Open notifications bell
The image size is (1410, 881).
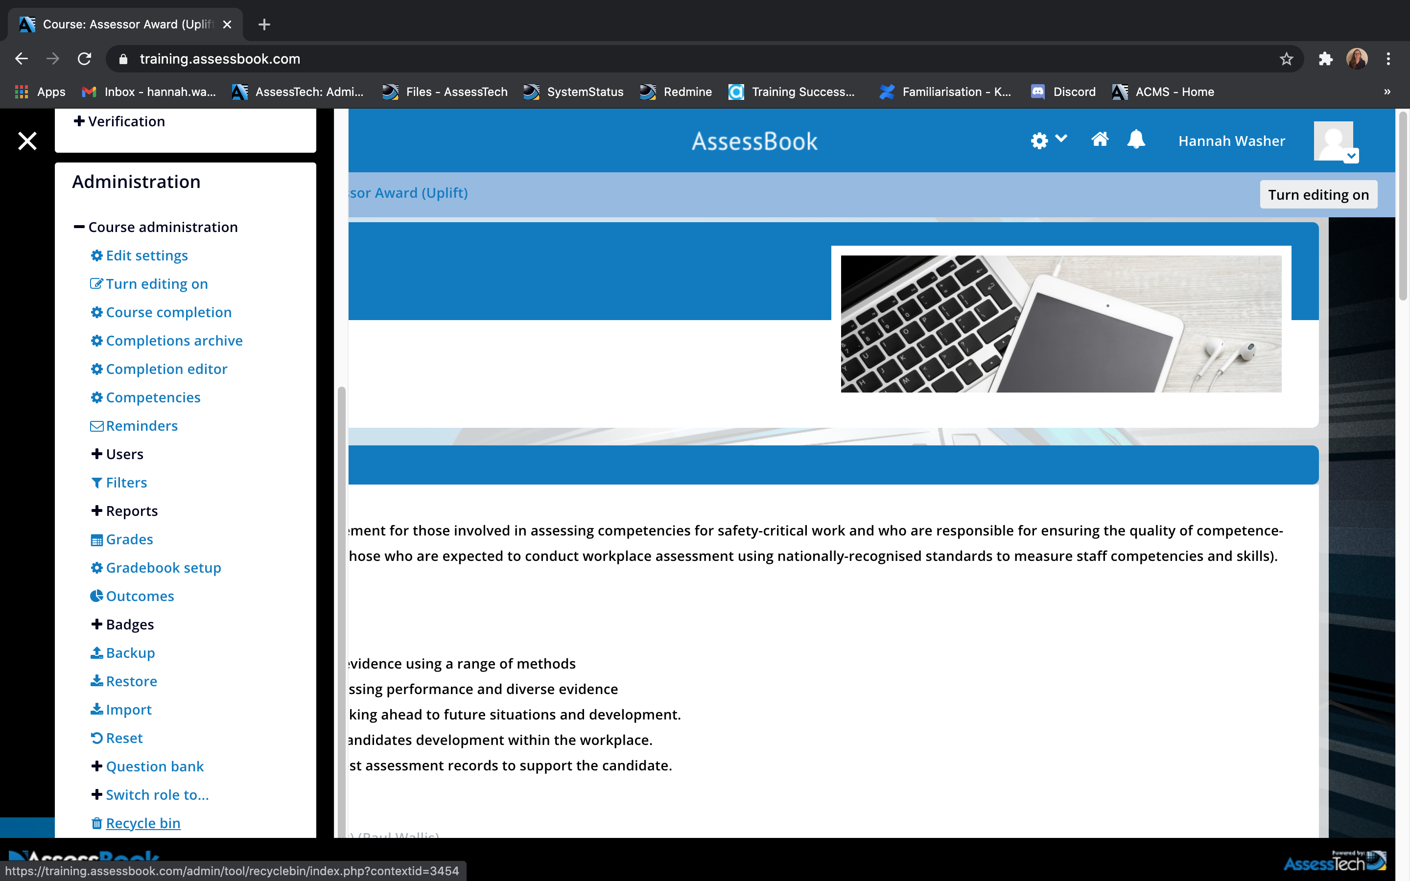tap(1136, 140)
